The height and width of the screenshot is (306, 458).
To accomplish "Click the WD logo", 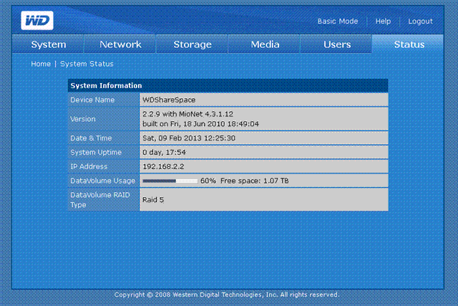I will tap(37, 21).
